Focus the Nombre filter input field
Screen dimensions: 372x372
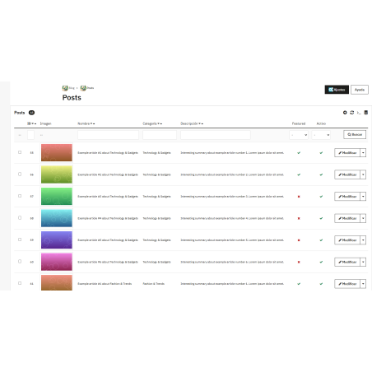pos(108,135)
